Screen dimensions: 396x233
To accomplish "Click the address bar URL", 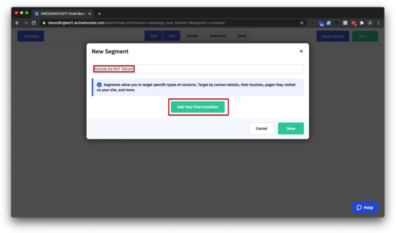I will pyautogui.click(x=136, y=23).
